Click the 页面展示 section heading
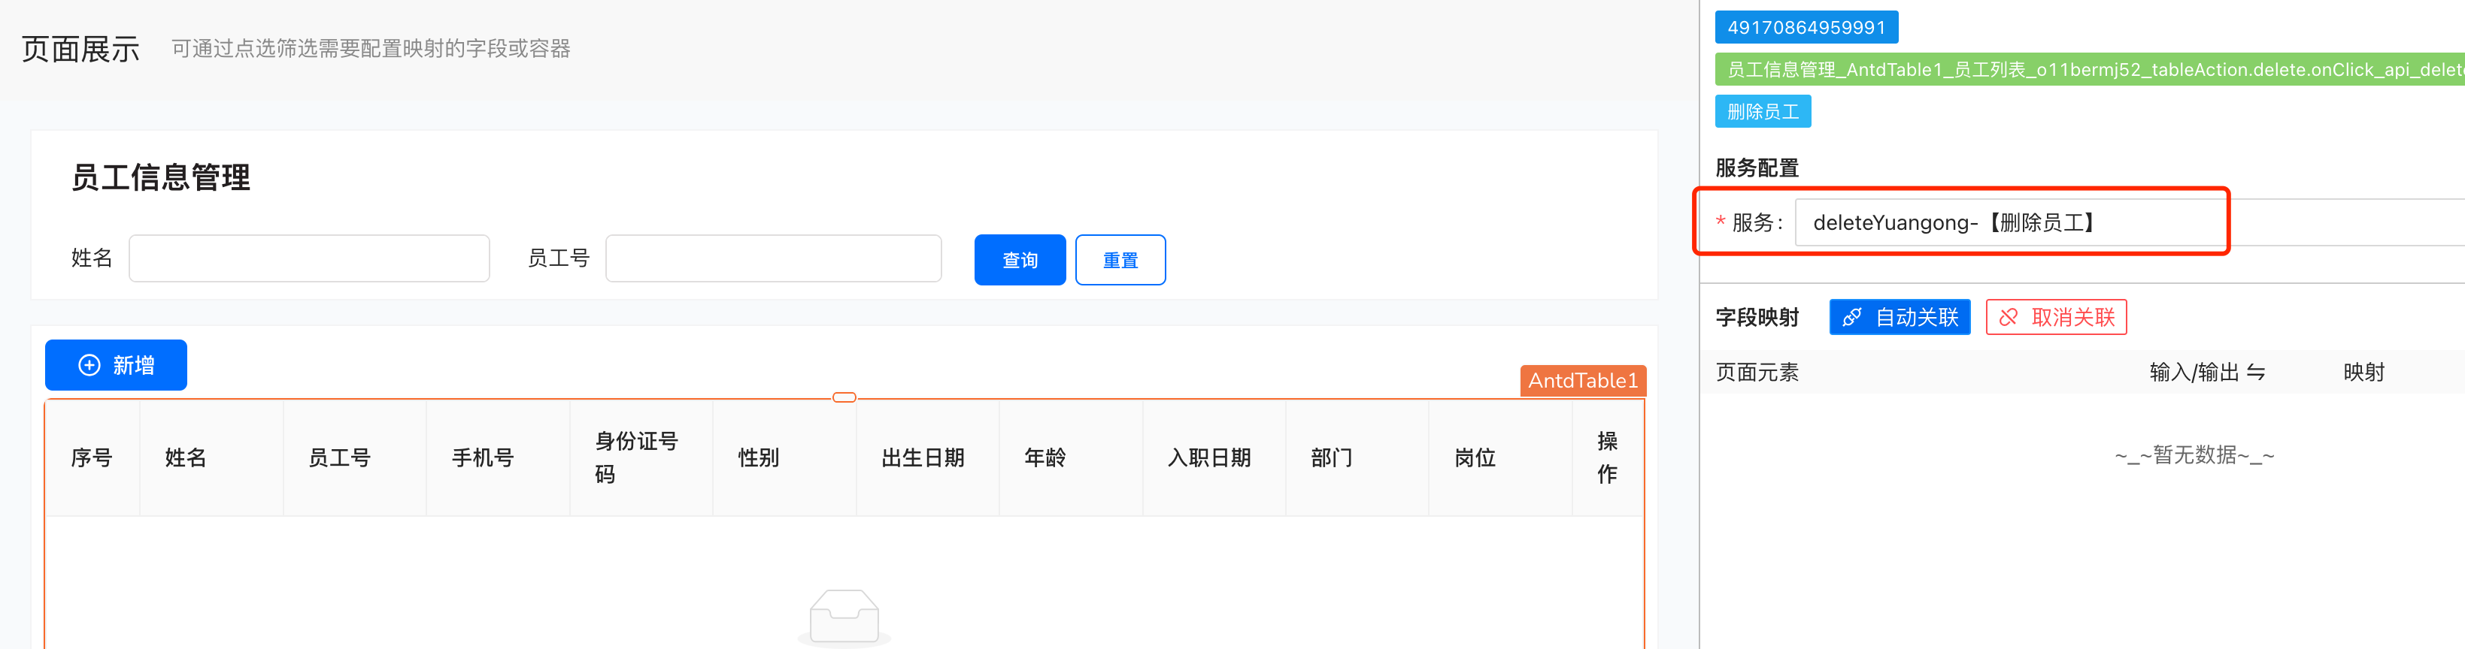Screen dimensions: 2465x649 pos(80,49)
